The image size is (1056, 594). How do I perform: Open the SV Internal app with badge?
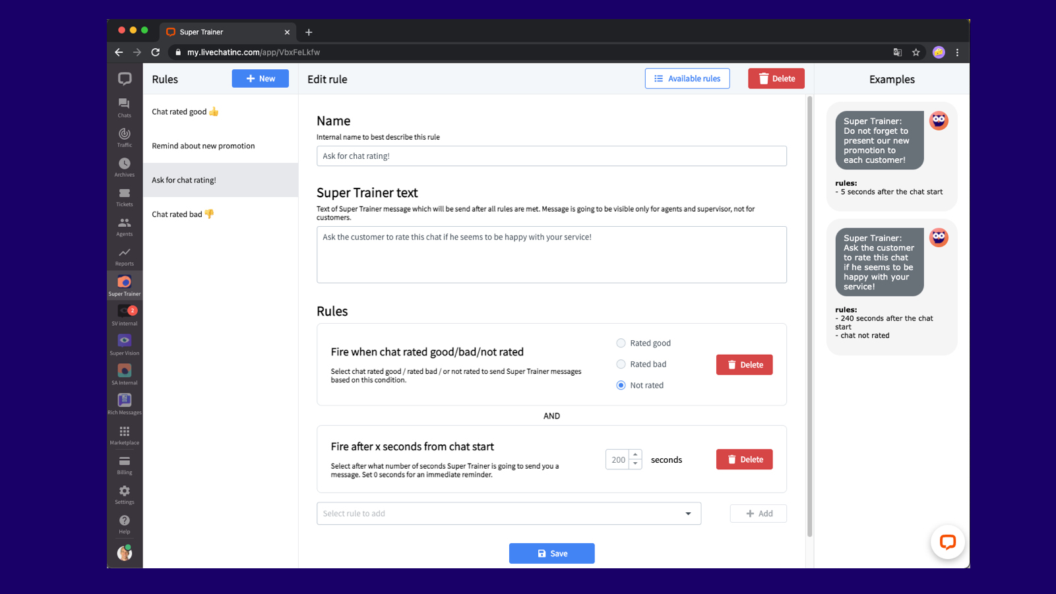point(125,316)
